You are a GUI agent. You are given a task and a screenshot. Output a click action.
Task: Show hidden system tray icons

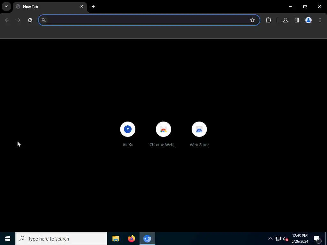[270, 239]
